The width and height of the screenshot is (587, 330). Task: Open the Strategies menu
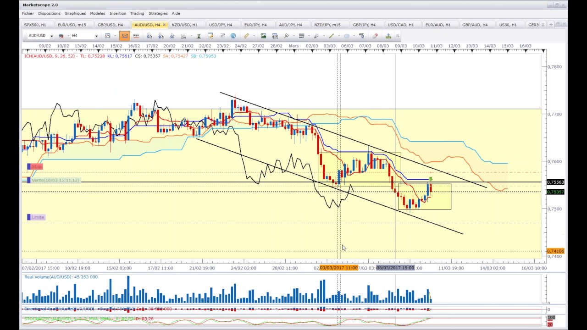tap(158, 13)
